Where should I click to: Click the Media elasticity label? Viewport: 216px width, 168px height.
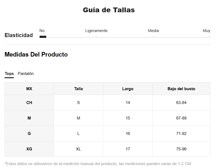[153, 31]
